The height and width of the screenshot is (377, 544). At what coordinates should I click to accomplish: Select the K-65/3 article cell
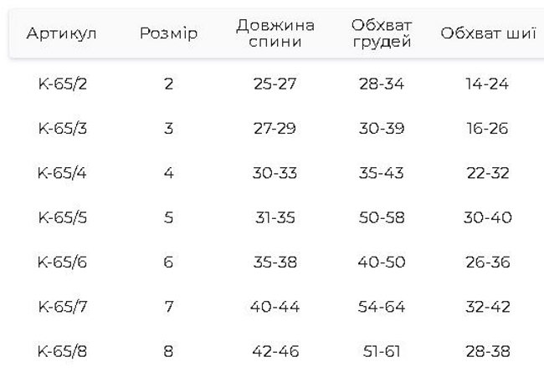[62, 129]
